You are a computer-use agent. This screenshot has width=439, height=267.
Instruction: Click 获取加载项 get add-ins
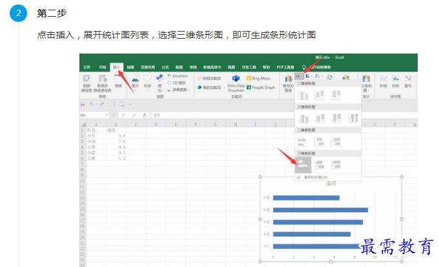click(209, 78)
